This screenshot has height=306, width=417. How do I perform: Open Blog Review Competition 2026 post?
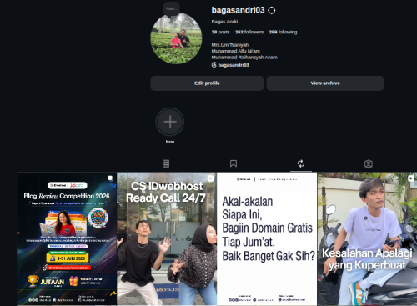(x=67, y=238)
